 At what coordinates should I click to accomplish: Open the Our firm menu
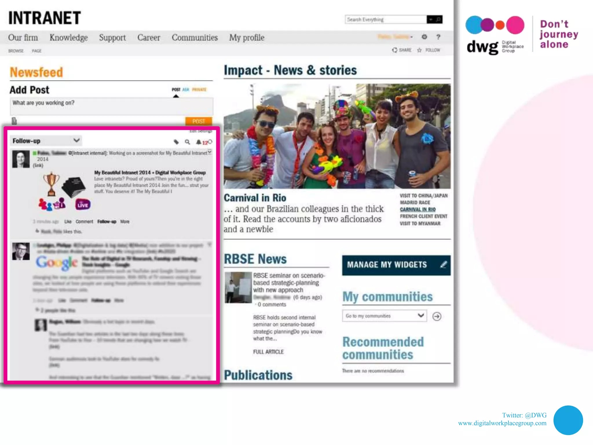[23, 37]
